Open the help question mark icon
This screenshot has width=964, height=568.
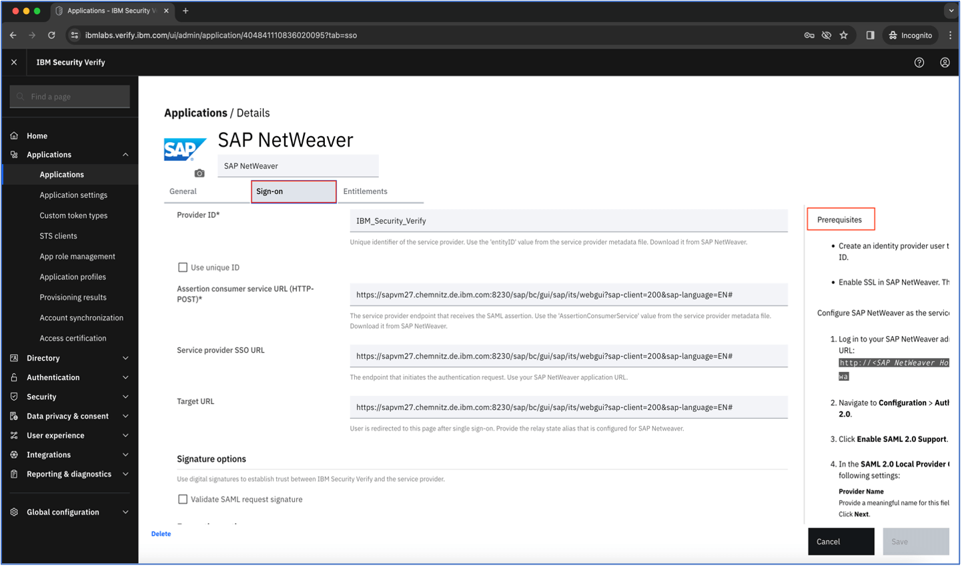coord(919,63)
